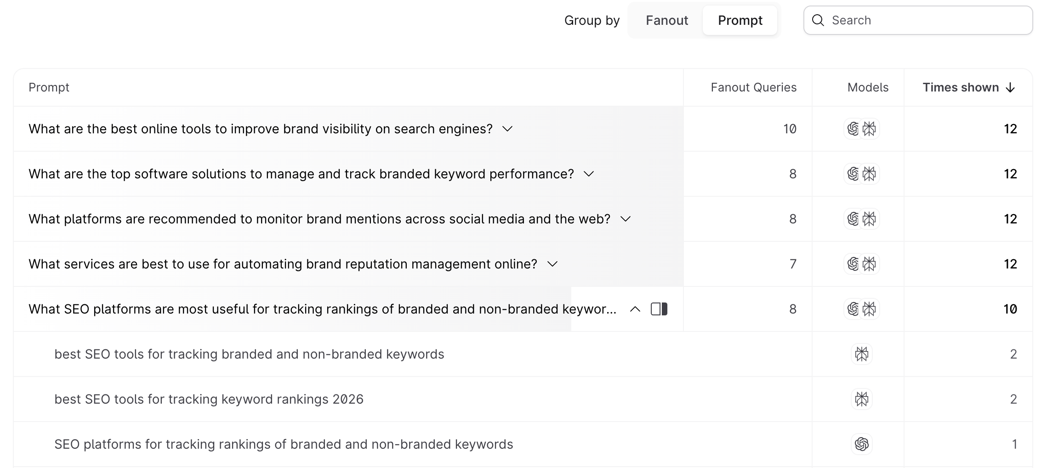Click Perplexity icon in reputation management row

pyautogui.click(x=870, y=264)
